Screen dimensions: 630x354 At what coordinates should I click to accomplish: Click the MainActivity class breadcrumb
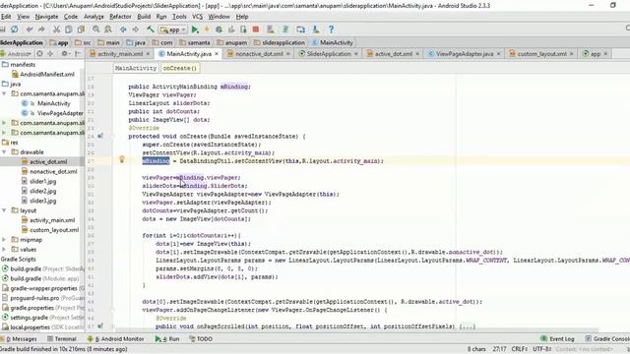coord(136,68)
